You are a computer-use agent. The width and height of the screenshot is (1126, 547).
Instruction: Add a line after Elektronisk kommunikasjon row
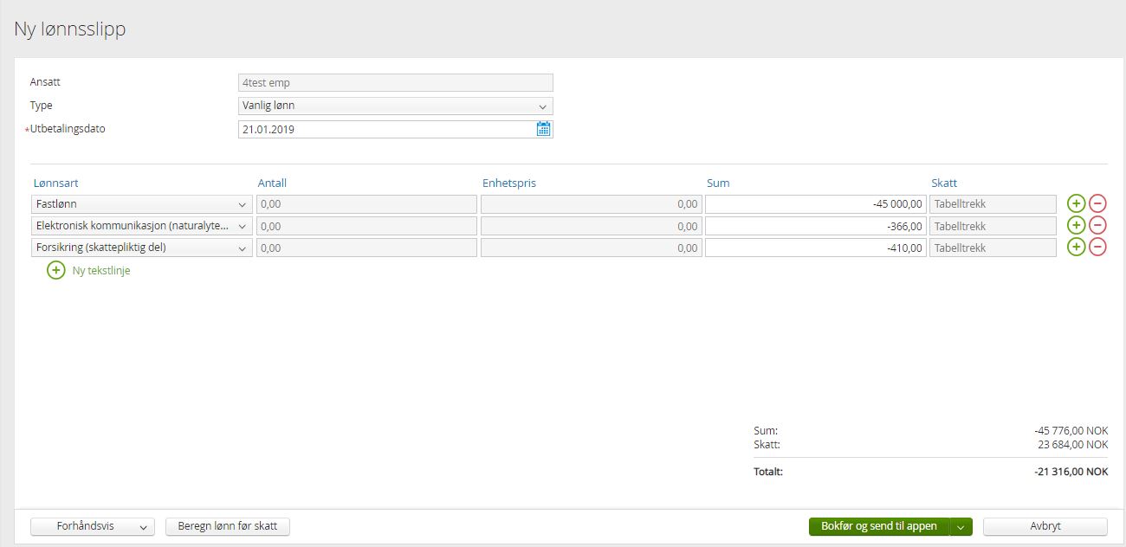coord(1076,226)
